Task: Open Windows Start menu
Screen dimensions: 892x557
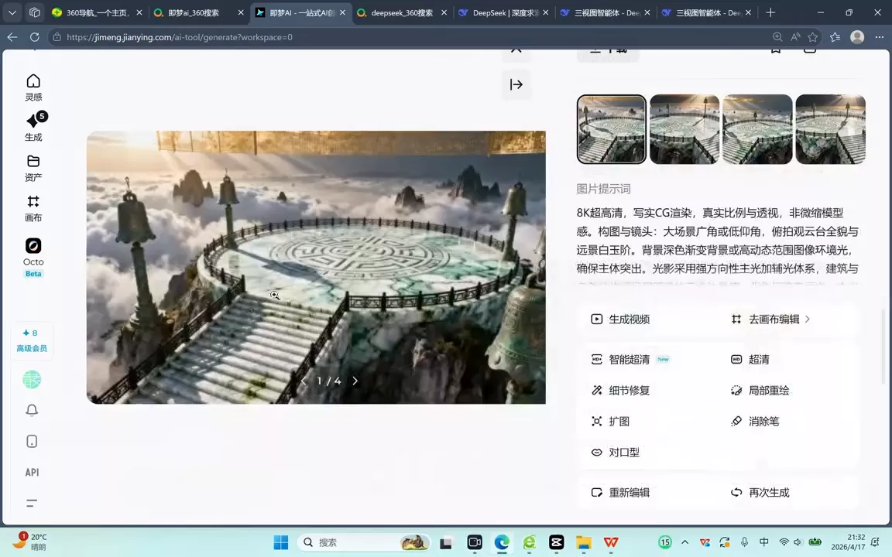Action: pos(280,542)
